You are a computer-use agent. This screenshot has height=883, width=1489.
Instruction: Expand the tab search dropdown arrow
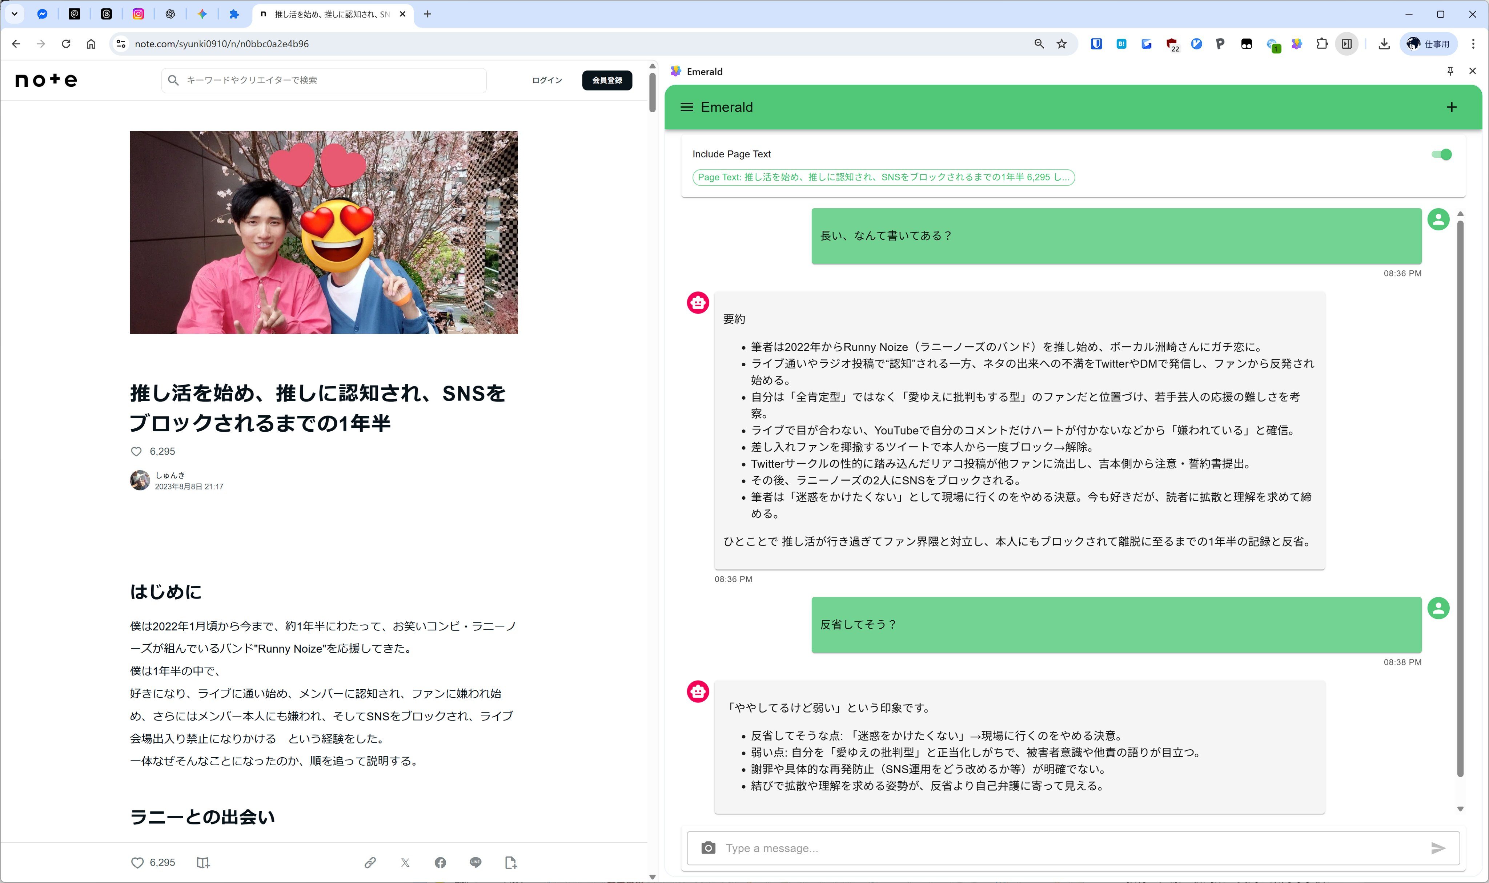pyautogui.click(x=14, y=14)
